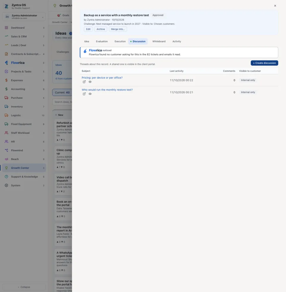Open the Staff Workload people icon

click(x=6, y=133)
